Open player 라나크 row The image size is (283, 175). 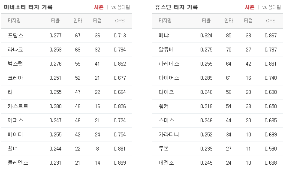[15, 49]
